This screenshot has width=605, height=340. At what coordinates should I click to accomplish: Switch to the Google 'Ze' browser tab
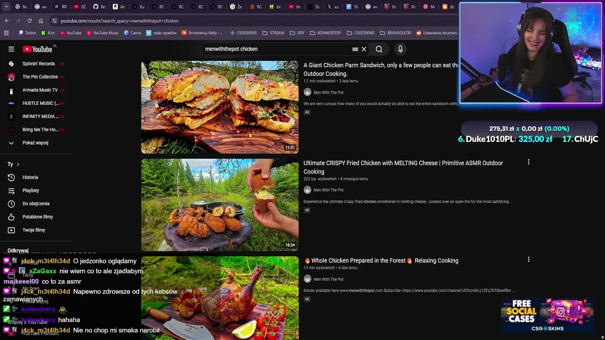[x=236, y=7]
